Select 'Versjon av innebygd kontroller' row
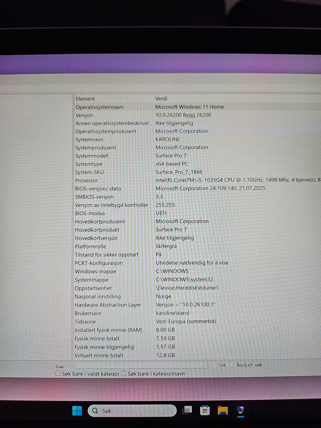This screenshot has height=428, width=321. coord(198,205)
